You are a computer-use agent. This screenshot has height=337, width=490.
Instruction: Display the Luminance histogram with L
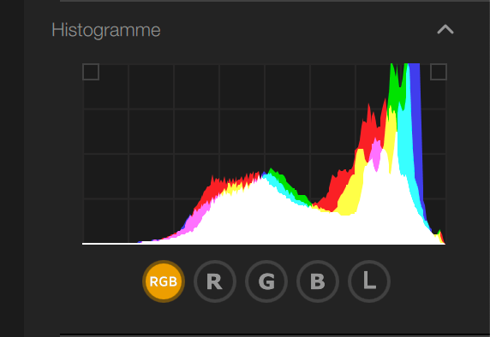coord(369,281)
